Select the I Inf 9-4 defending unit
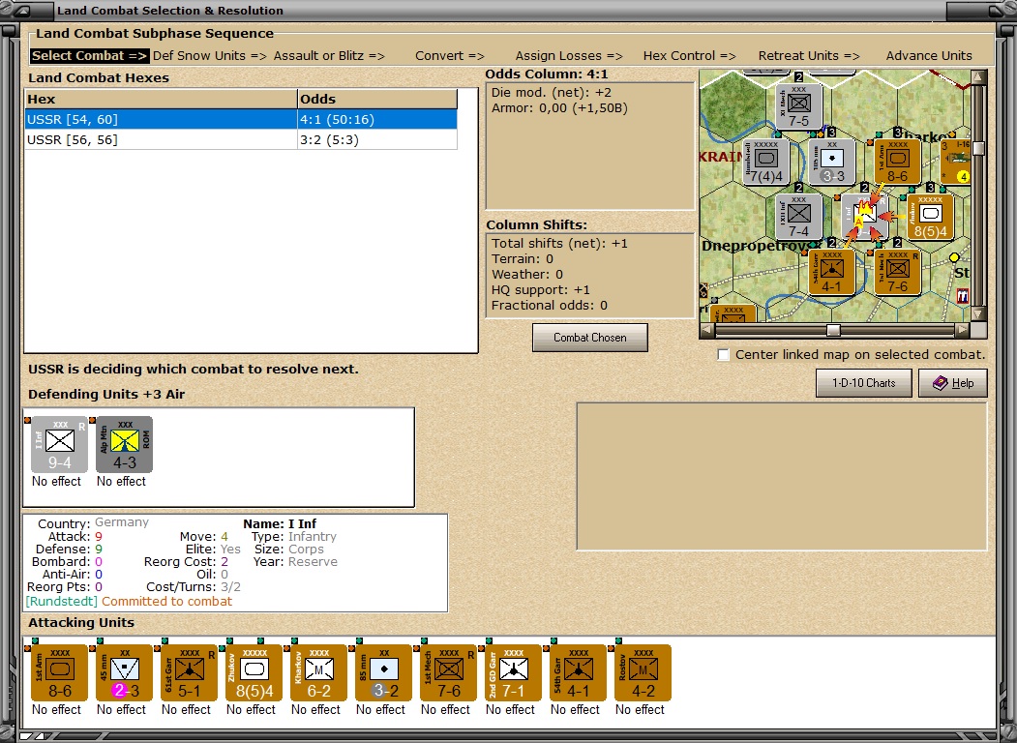This screenshot has height=743, width=1017. point(60,444)
